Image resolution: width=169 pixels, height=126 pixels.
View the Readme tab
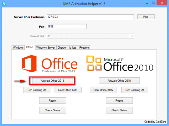84,47
